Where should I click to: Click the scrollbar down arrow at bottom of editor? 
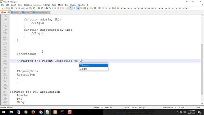coord(202,104)
